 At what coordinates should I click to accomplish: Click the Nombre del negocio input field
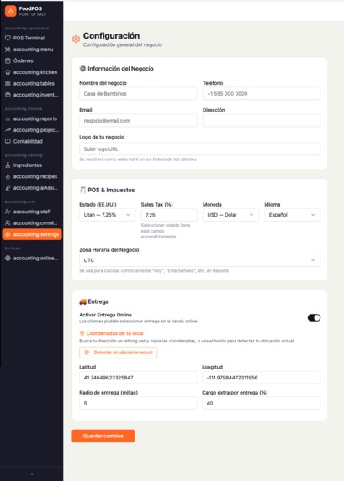pyautogui.click(x=138, y=93)
